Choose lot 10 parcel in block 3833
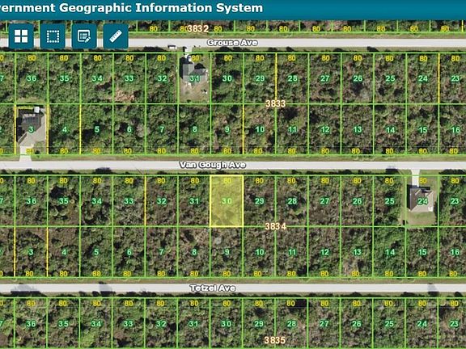 click(260, 129)
